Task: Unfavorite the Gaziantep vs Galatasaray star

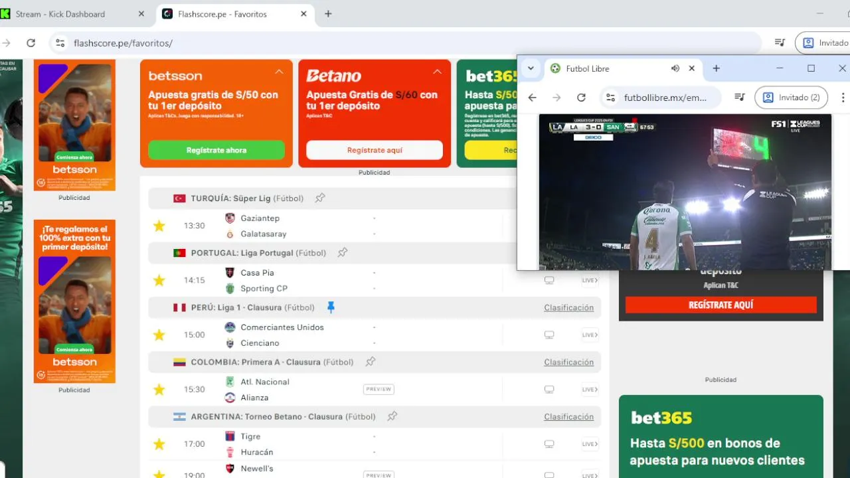Action: pos(159,226)
